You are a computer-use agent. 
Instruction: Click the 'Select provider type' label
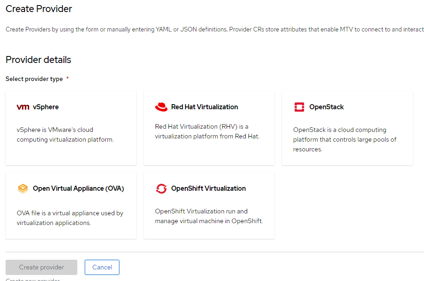pos(34,79)
